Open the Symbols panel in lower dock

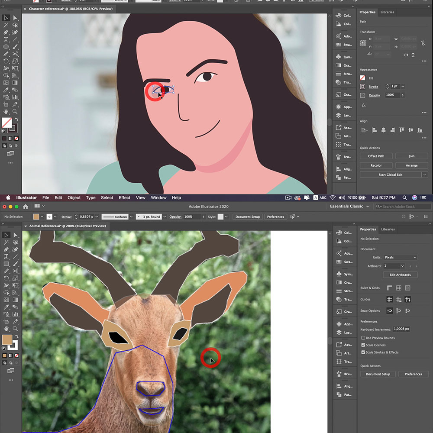pos(344,274)
